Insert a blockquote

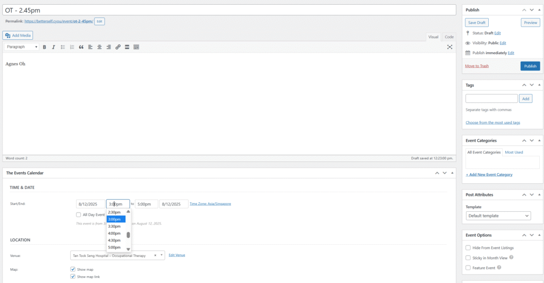81,47
